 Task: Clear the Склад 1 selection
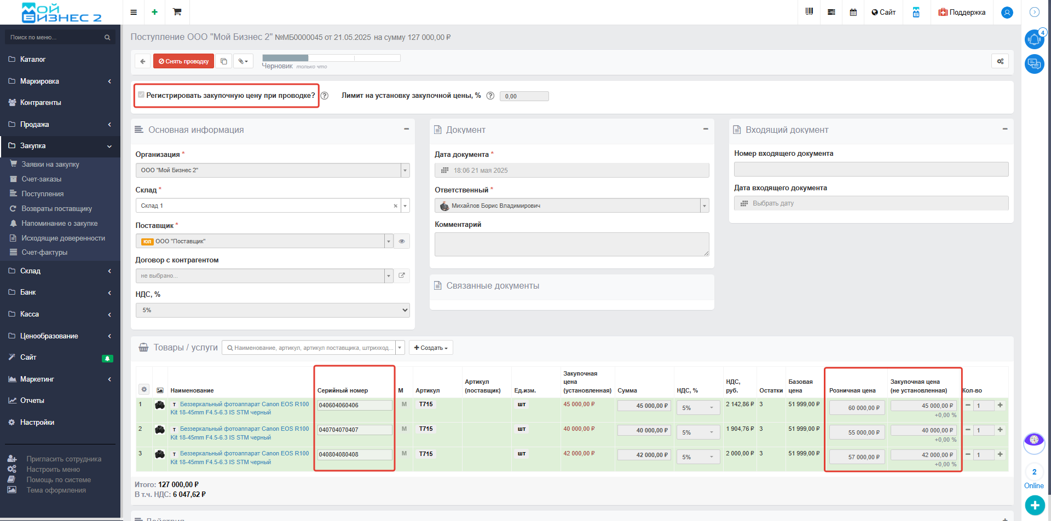click(x=395, y=206)
